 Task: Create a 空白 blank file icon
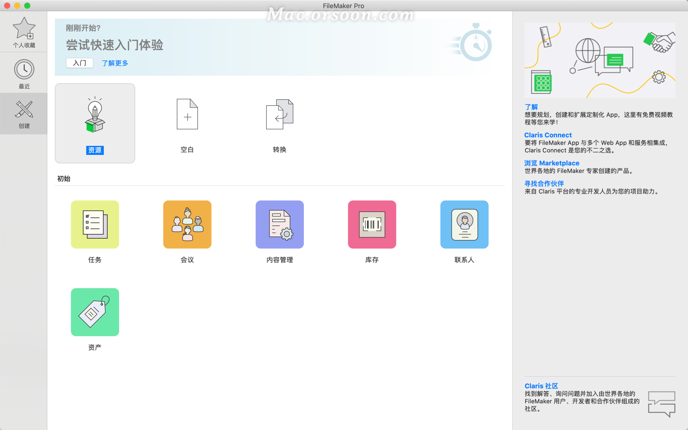click(187, 114)
